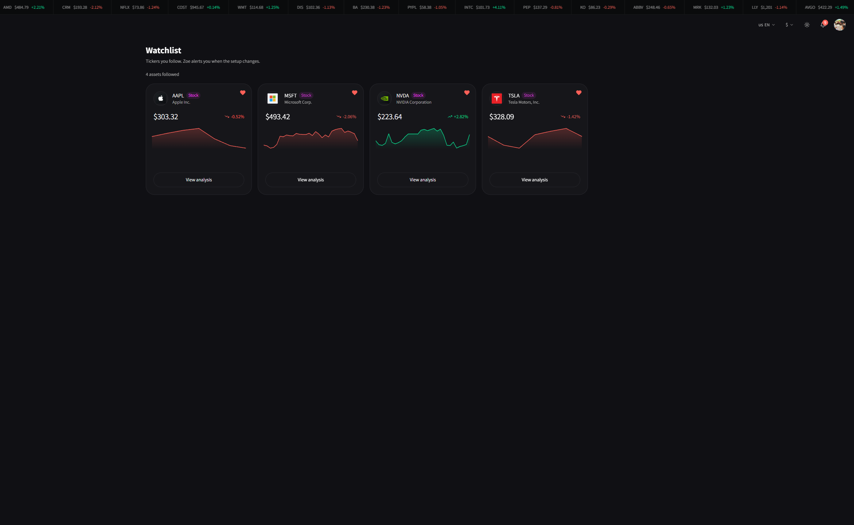Unfavorite AAPL with its heart icon
Image resolution: width=854 pixels, height=525 pixels.
tap(243, 93)
